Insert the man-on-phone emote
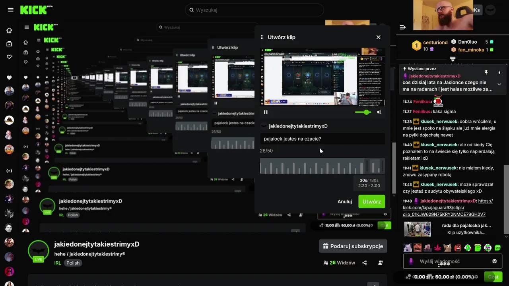This screenshot has height=286, width=509. pos(408,247)
